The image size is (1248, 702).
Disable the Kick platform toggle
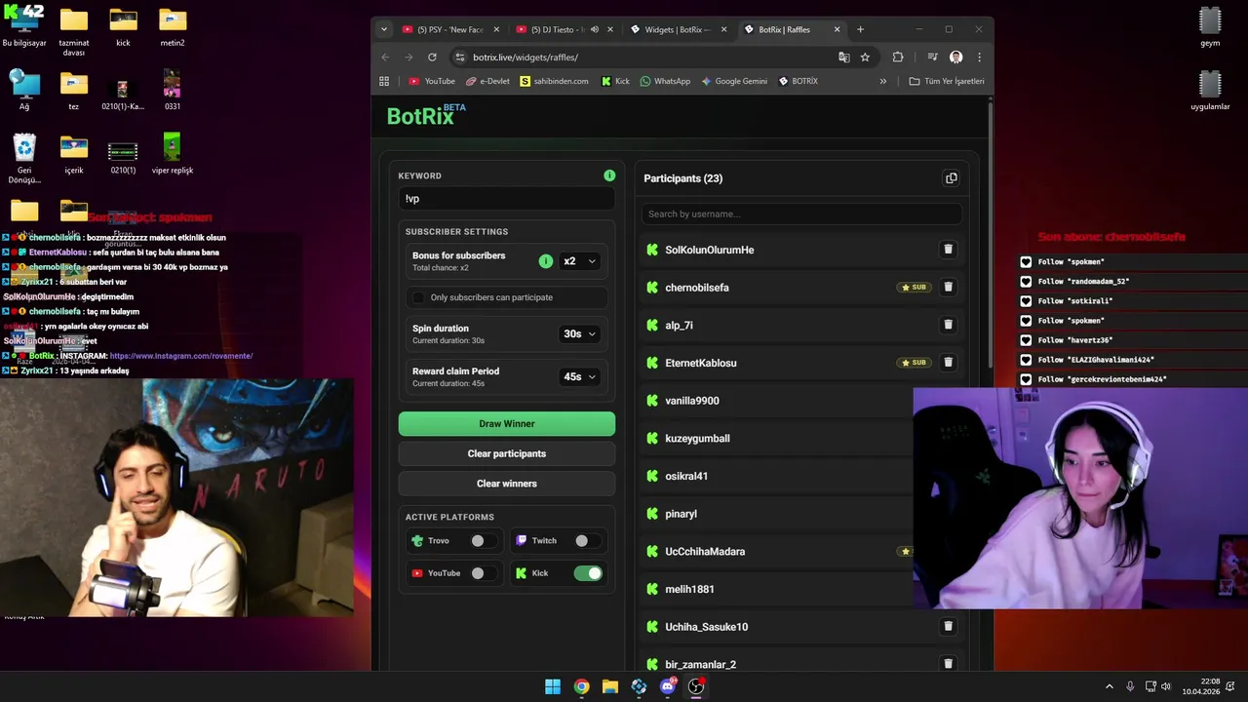tap(588, 573)
